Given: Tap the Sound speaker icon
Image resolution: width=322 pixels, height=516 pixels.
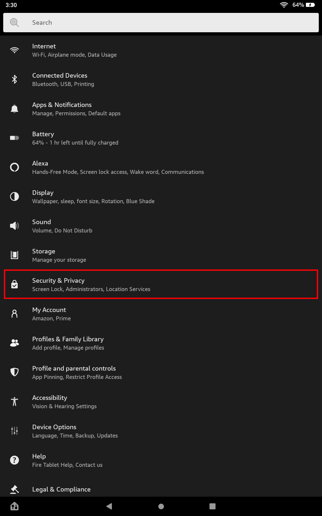Looking at the screenshot, I should click(x=14, y=226).
